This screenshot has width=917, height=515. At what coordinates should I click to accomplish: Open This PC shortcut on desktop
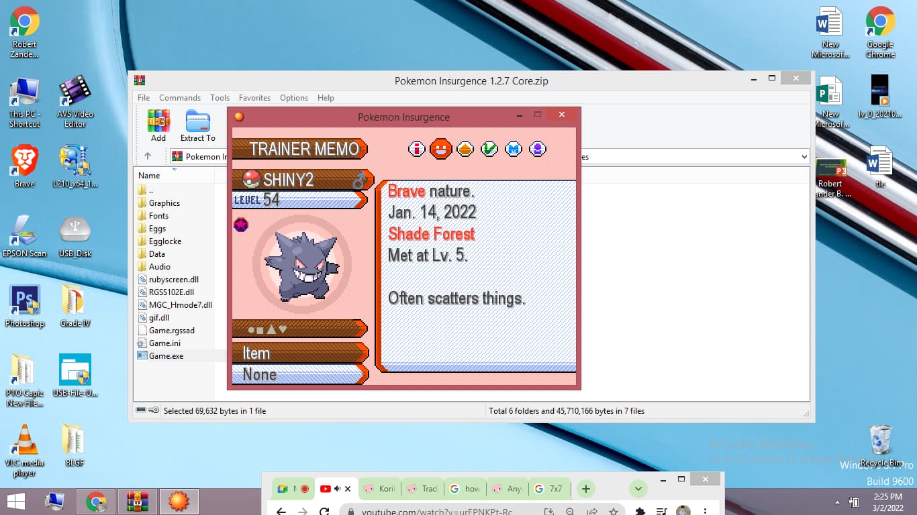pos(25,103)
